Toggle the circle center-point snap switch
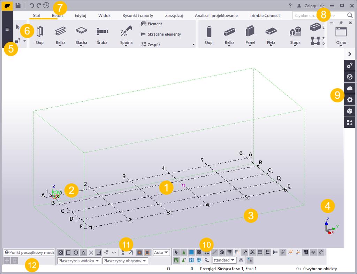 pyautogui.click(x=76, y=252)
